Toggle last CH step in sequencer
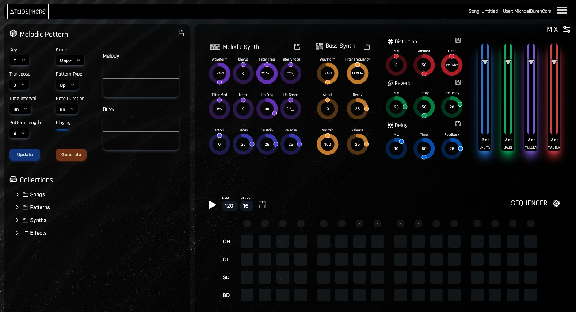The height and width of the screenshot is (312, 576). (x=531, y=241)
